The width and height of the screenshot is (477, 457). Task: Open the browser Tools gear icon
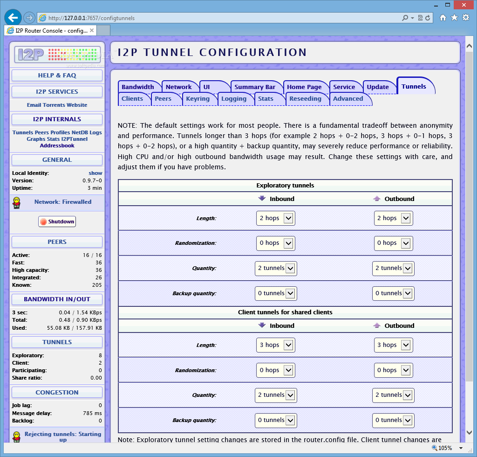coord(466,17)
